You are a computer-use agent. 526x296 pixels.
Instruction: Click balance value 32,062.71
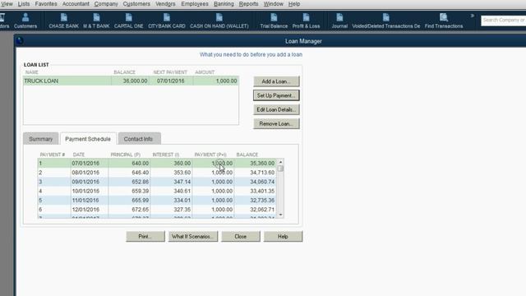click(x=262, y=210)
